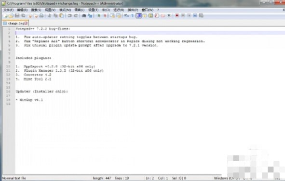The width and height of the screenshot is (285, 181).
Task: Start macro recording with red dot
Action: [x=177, y=15]
